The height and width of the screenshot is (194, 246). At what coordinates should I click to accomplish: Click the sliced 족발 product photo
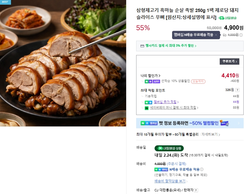pos(63,63)
